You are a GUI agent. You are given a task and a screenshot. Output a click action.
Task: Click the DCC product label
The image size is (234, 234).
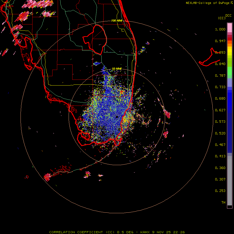(229, 16)
